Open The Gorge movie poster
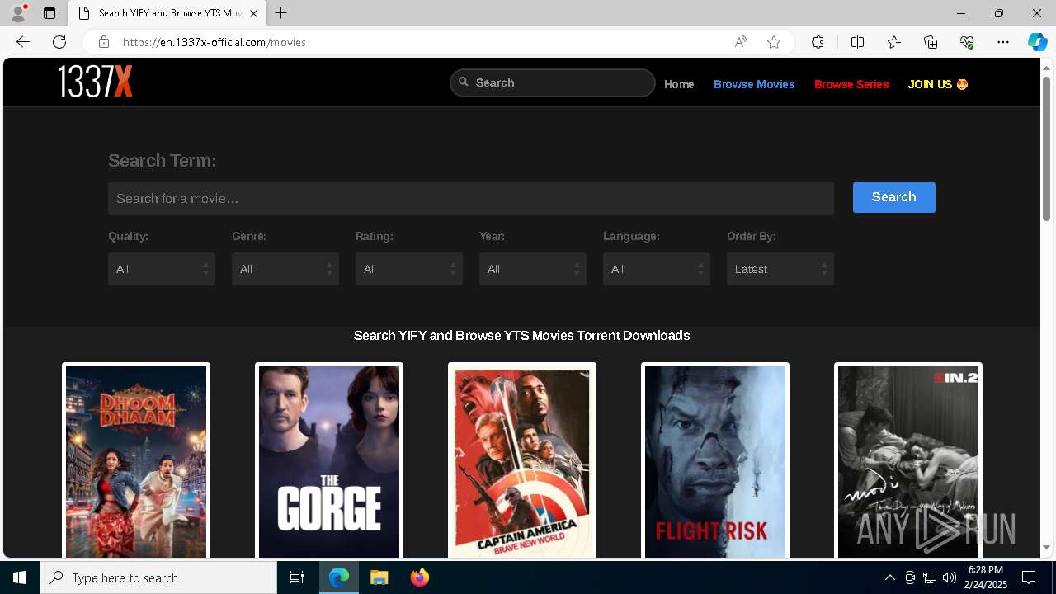Viewport: 1056px width, 594px height. 329,462
